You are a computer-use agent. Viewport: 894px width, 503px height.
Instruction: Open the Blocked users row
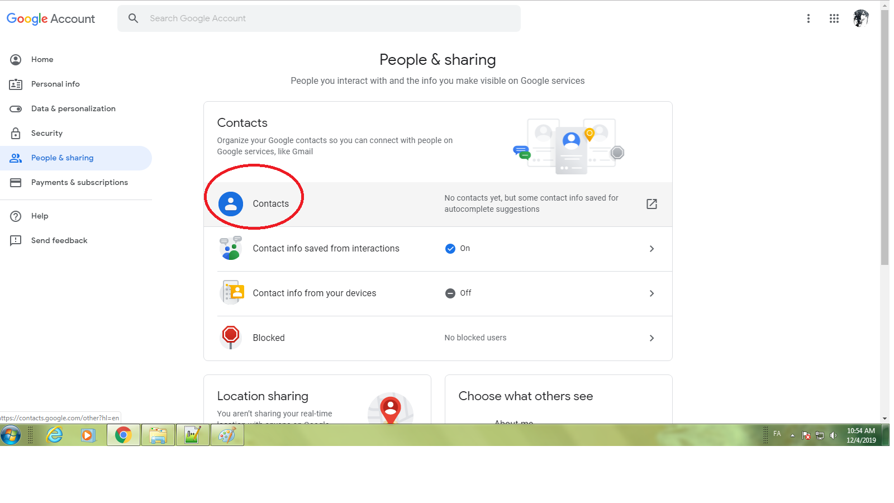tap(438, 338)
